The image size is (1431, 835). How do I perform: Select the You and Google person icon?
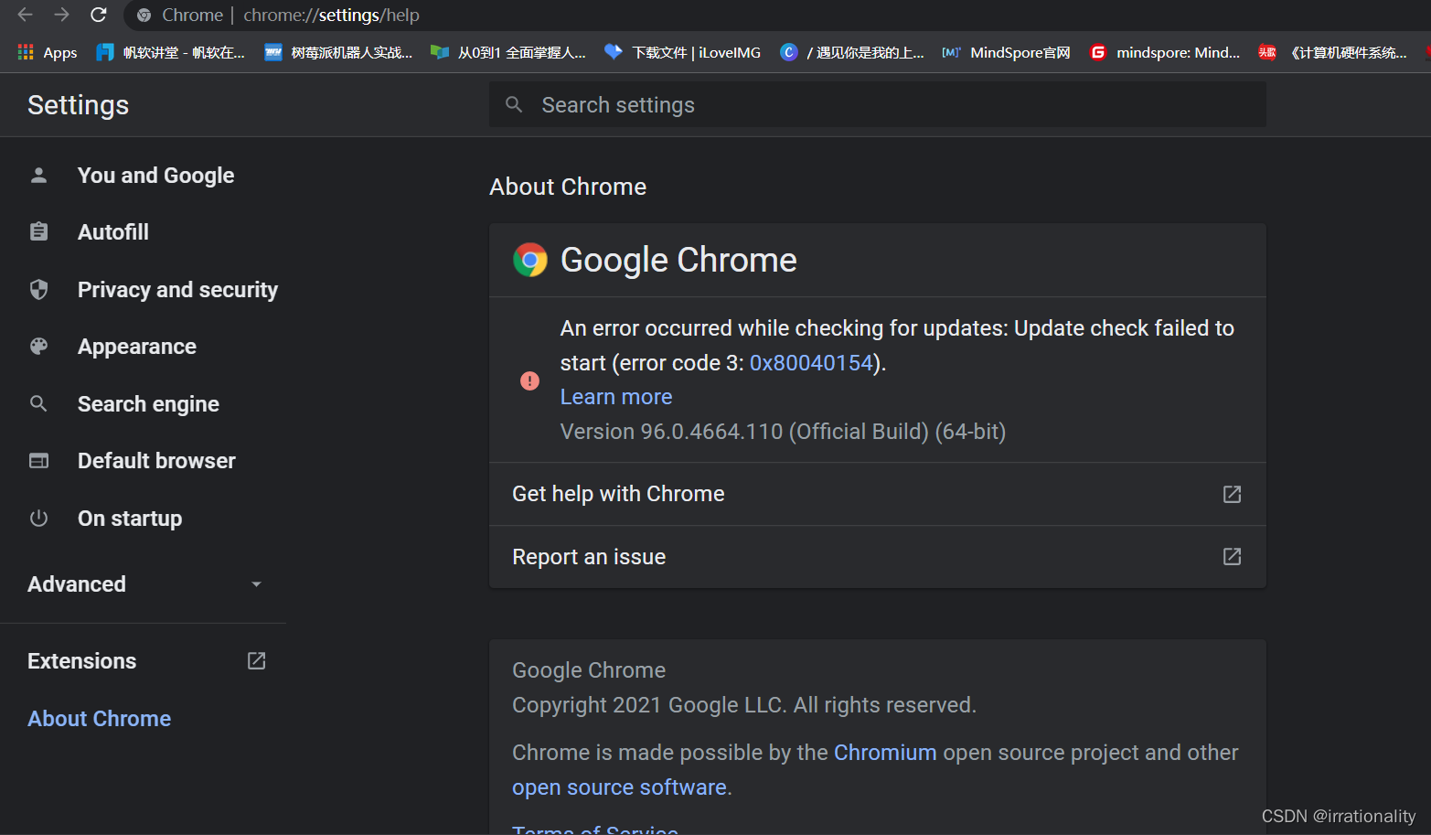(38, 175)
